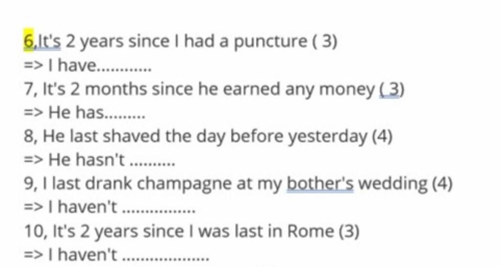Click the highlighted number 6
Viewport: 501px width, 267px height.
28,42
